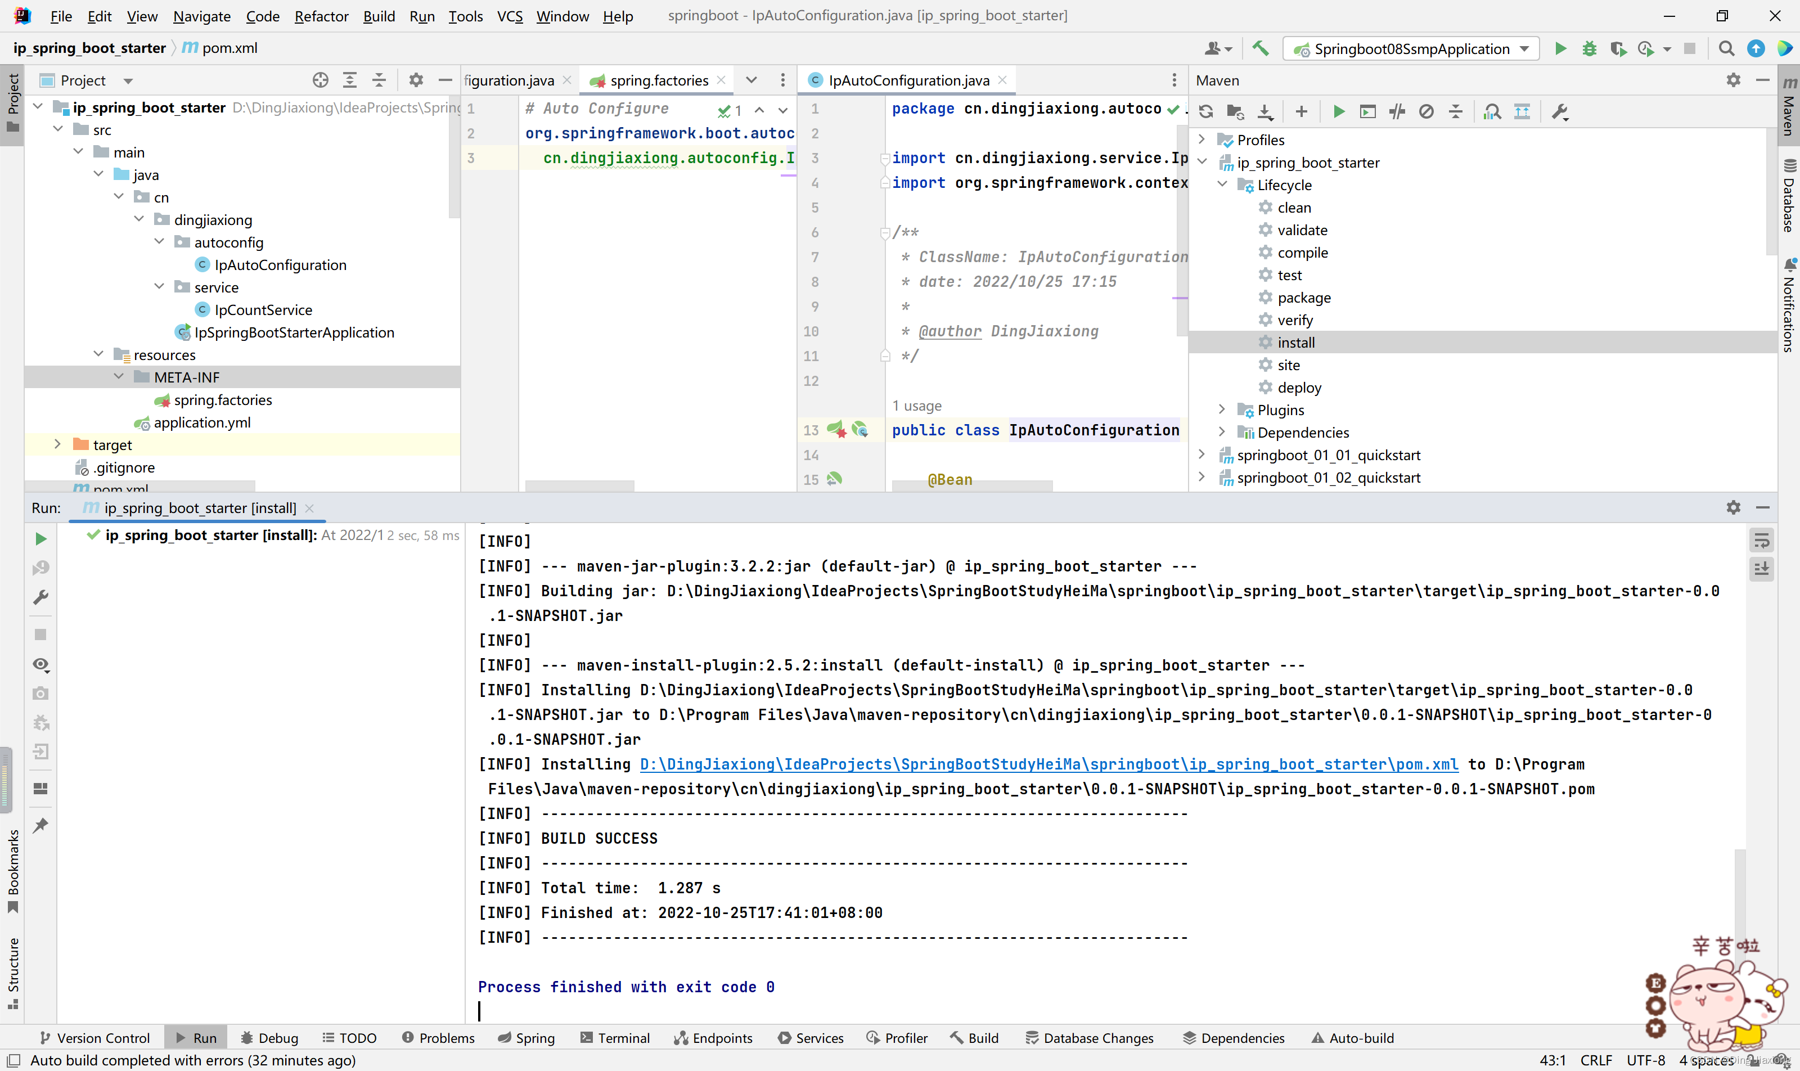Run Maven build with green play icon
The height and width of the screenshot is (1071, 1800).
[x=1339, y=112]
